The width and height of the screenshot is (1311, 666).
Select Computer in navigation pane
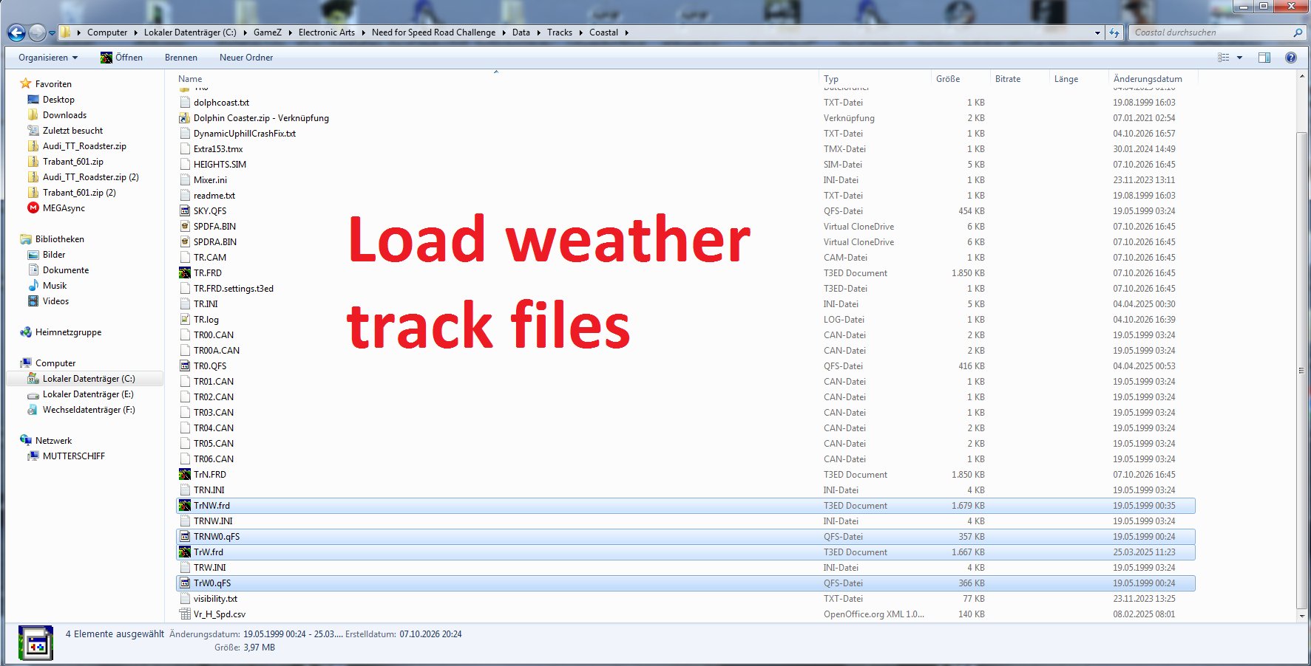coord(55,363)
